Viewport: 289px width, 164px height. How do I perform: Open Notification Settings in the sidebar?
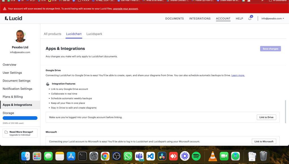[17, 89]
